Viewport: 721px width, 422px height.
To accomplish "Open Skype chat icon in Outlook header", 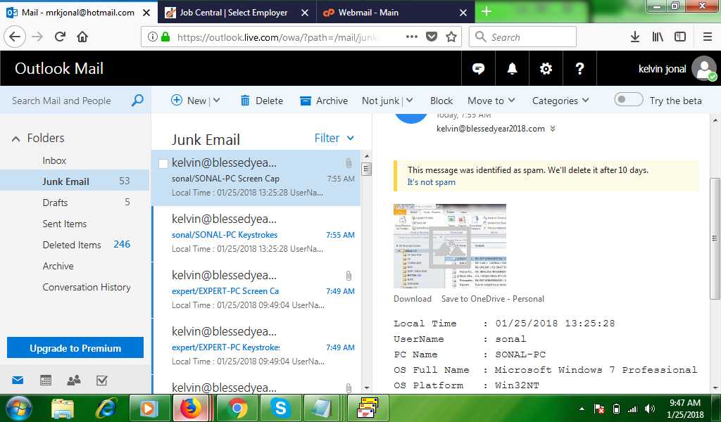I will pos(478,68).
